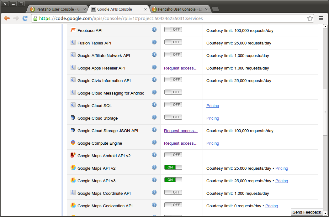This screenshot has height=217, width=329.
Task: Click Request access for Google Apps Reseller API
Action: [x=181, y=68]
